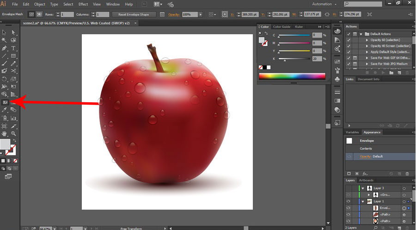This screenshot has width=416, height=230.
Task: Activate the Hand tool
Action: 4,134
